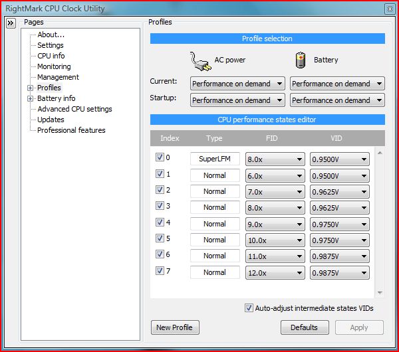Click the Normal type field for index 1
399x352 pixels.
[215, 175]
